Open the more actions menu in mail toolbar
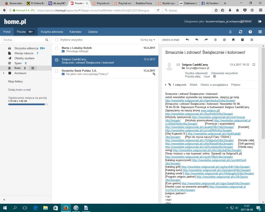This screenshot has width=265, height=212. click(252, 40)
